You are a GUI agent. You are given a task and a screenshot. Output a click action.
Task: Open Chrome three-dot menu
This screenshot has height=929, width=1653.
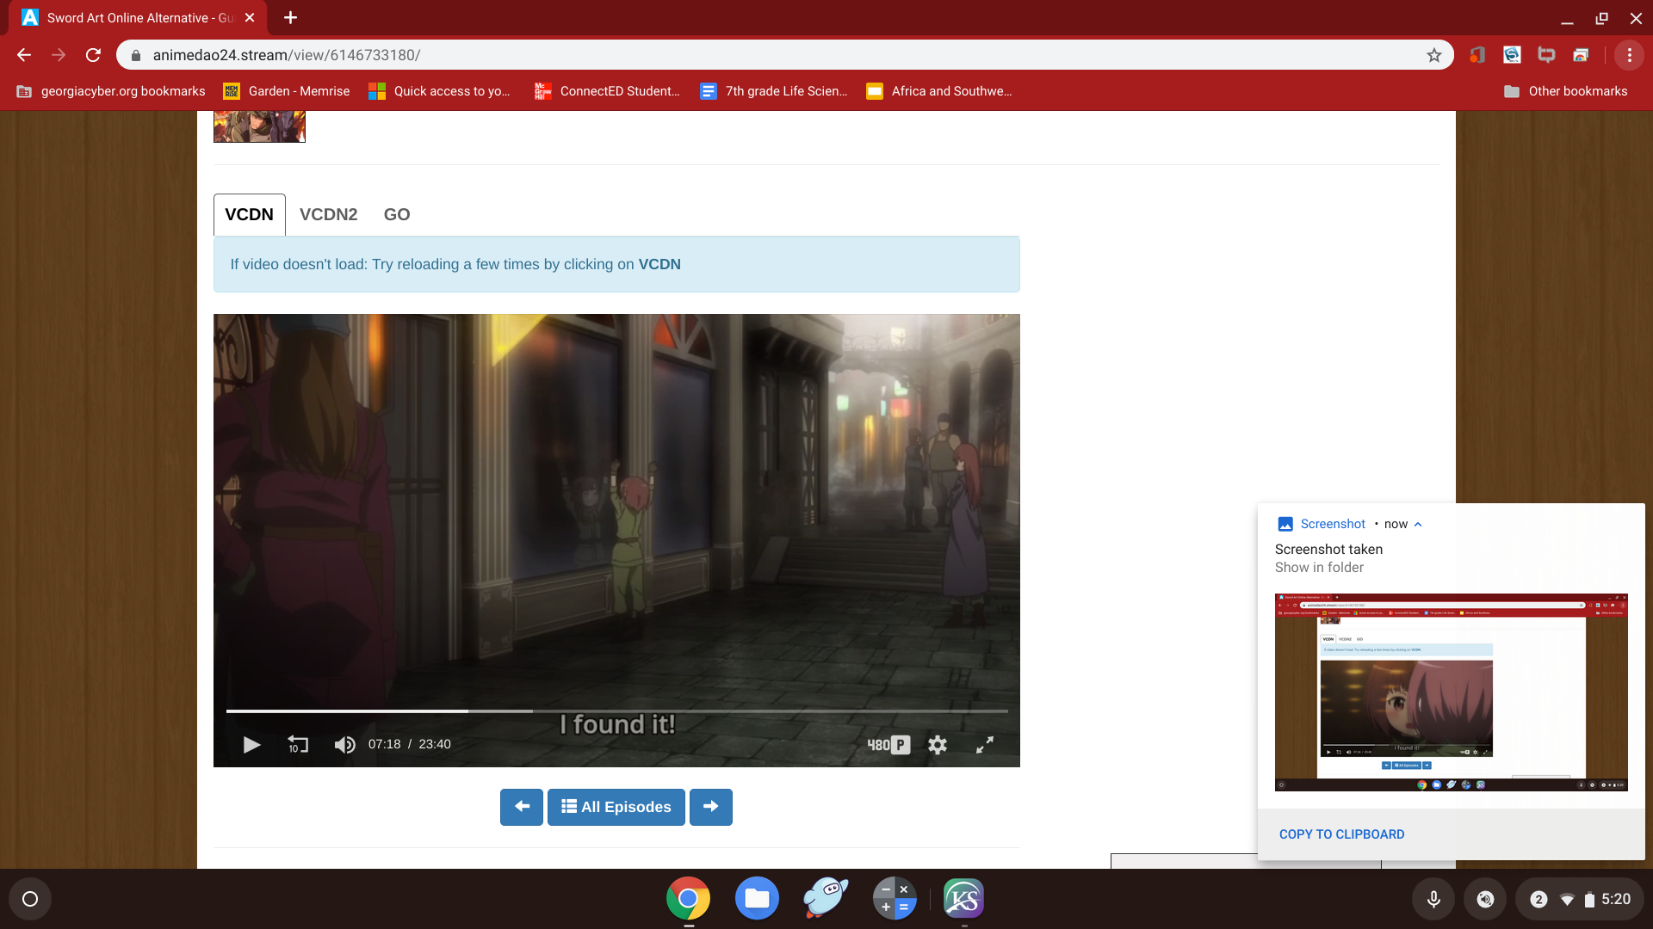[1630, 55]
